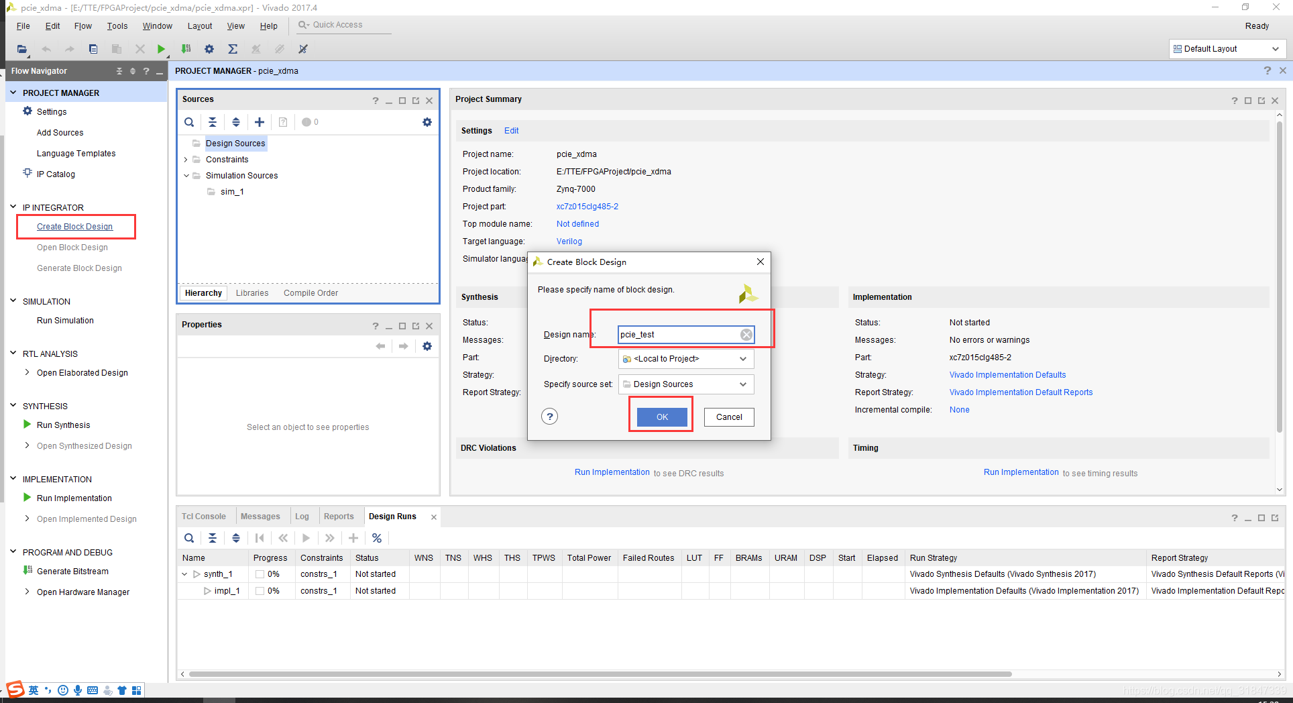
Task: Open the Default Layout dropdown
Action: click(x=1227, y=49)
